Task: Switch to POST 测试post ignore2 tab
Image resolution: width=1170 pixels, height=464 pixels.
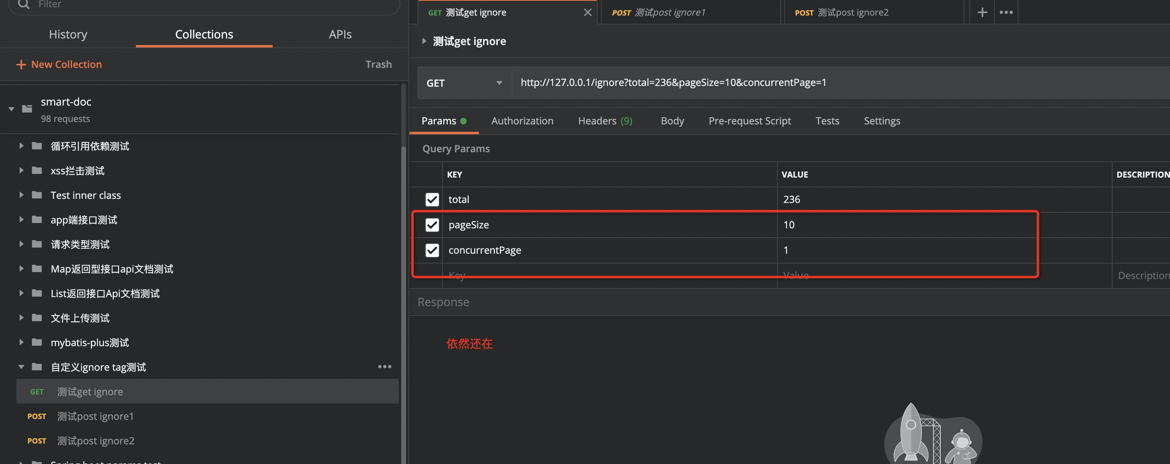Action: 874,12
